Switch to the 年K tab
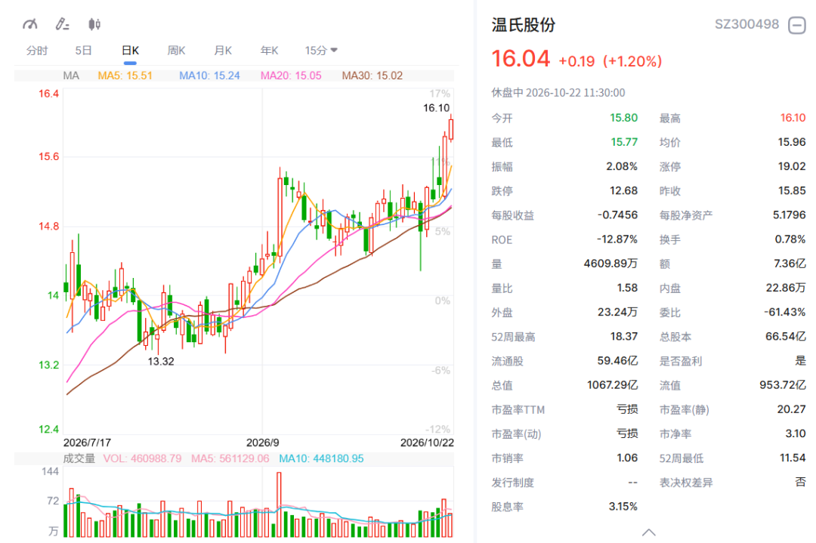Screen dimensions: 816x543 [269, 51]
